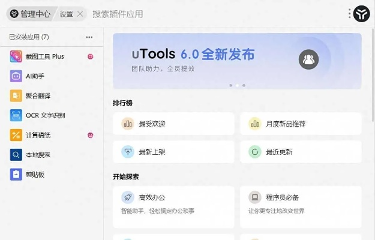Open the 已安装应用 three-dot options menu
Screen dimensions: 375x240
pyautogui.click(x=89, y=37)
